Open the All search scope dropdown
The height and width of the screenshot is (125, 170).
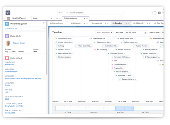[61, 13]
